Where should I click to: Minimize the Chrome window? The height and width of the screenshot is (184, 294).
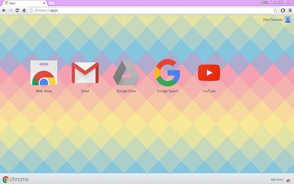275,2
